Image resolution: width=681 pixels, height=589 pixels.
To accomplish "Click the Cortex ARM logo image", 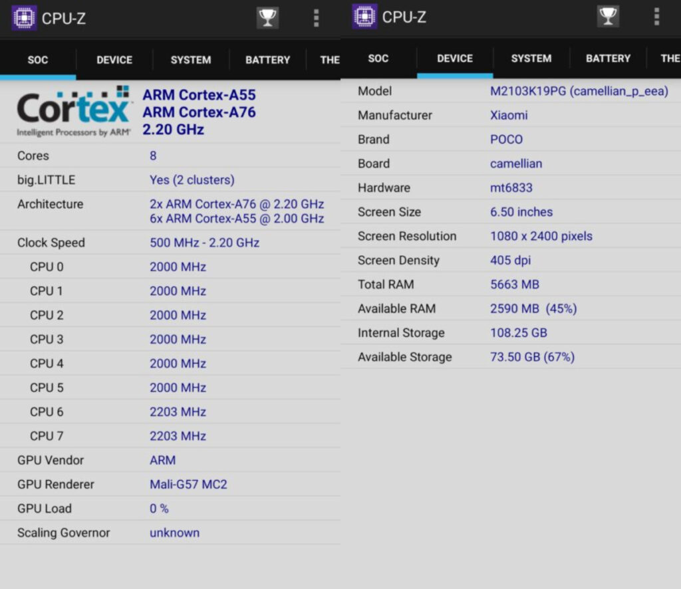I will 74,112.
